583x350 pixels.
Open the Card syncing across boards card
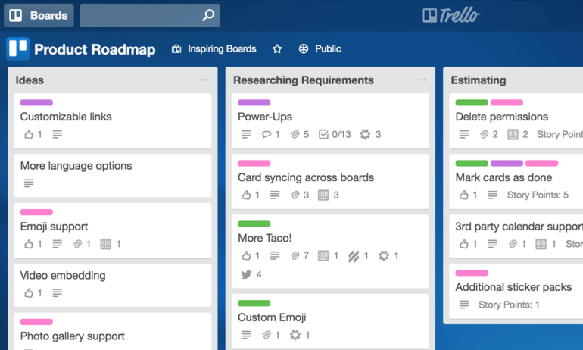[330, 182]
